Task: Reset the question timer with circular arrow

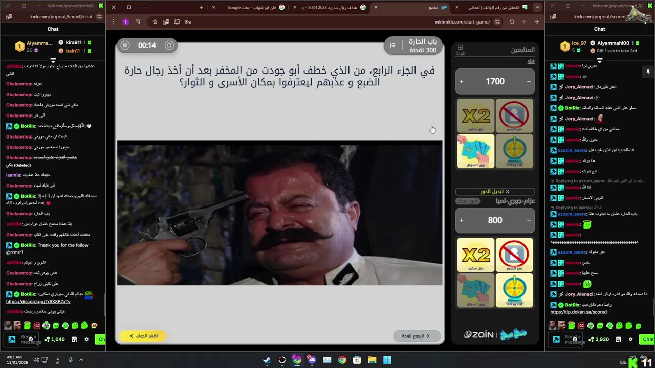Action: [169, 45]
